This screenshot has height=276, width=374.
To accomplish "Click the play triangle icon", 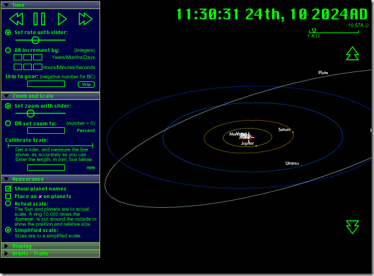I will (x=62, y=19).
